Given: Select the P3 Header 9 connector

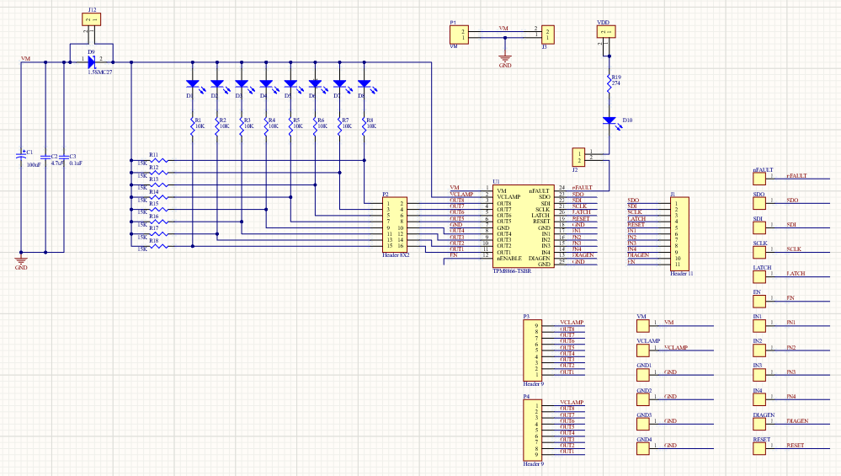Looking at the screenshot, I should pyautogui.click(x=531, y=350).
